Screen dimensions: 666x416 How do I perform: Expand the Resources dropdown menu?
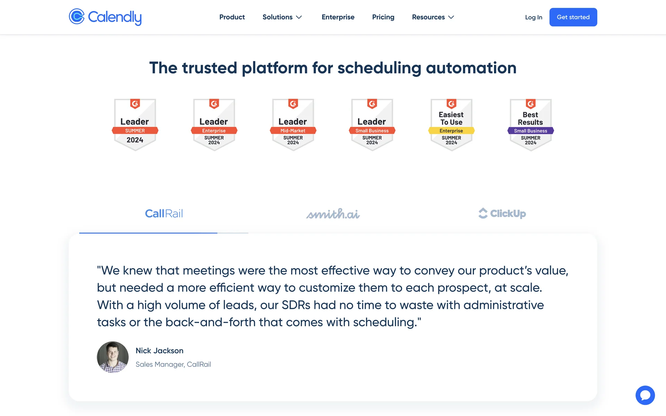coord(428,17)
